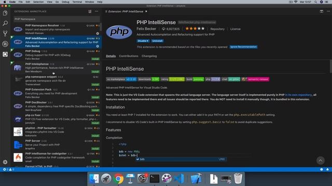Open System Preferences from the dock

pos(142,179)
